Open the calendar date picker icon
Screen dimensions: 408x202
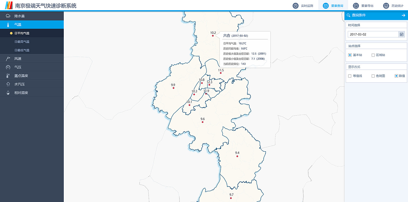pyautogui.click(x=402, y=34)
